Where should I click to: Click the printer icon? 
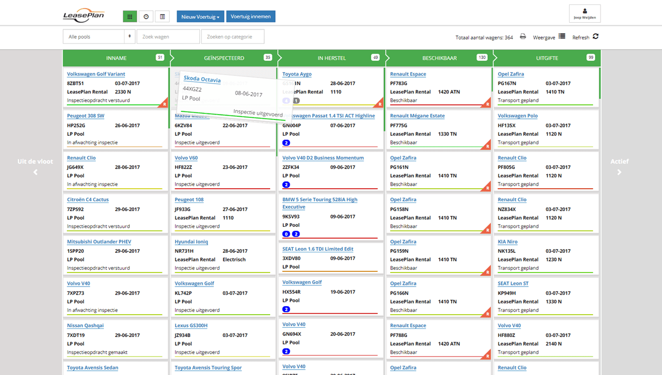(x=523, y=36)
